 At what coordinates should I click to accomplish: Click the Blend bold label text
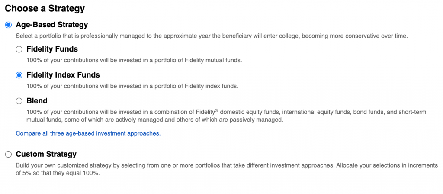click(37, 100)
